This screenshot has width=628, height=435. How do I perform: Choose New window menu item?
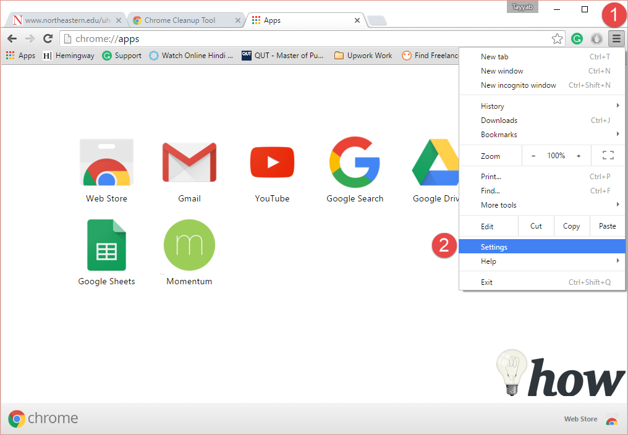coord(542,71)
